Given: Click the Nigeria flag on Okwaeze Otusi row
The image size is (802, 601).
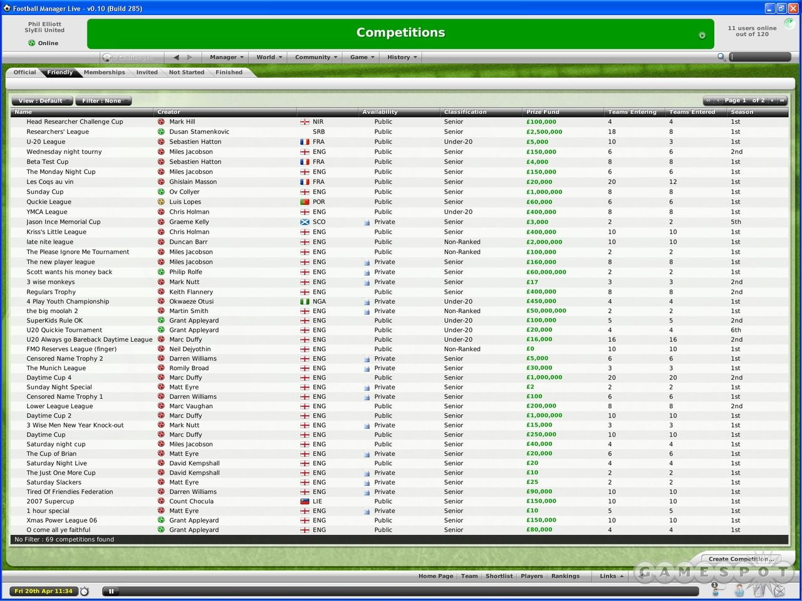Looking at the screenshot, I should click(305, 302).
